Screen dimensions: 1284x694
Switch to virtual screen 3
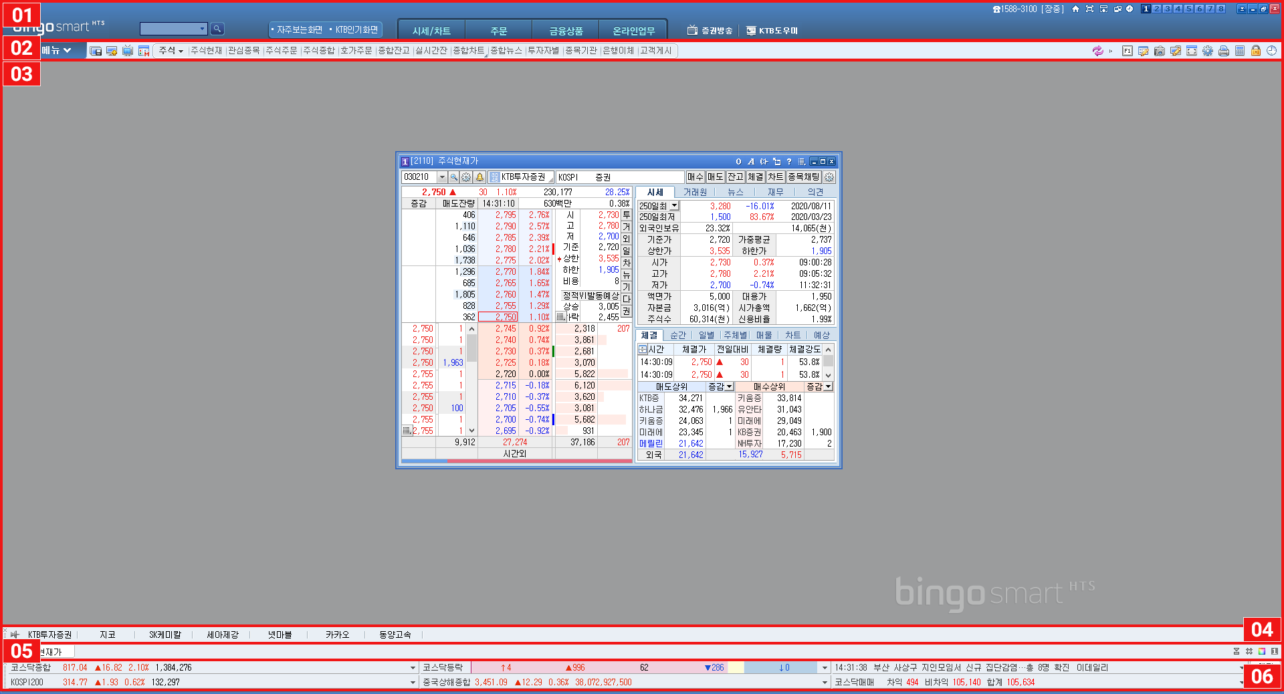click(1167, 9)
